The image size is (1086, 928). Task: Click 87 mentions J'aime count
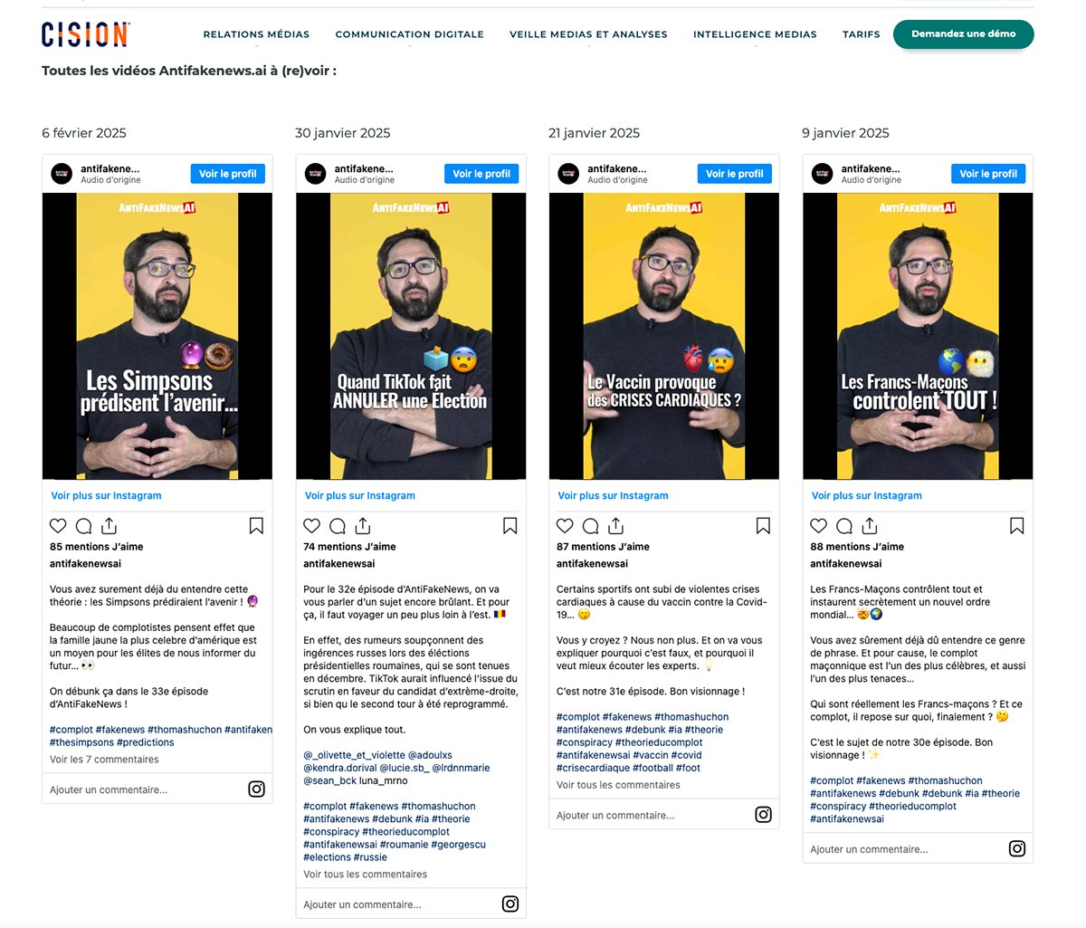click(x=603, y=547)
